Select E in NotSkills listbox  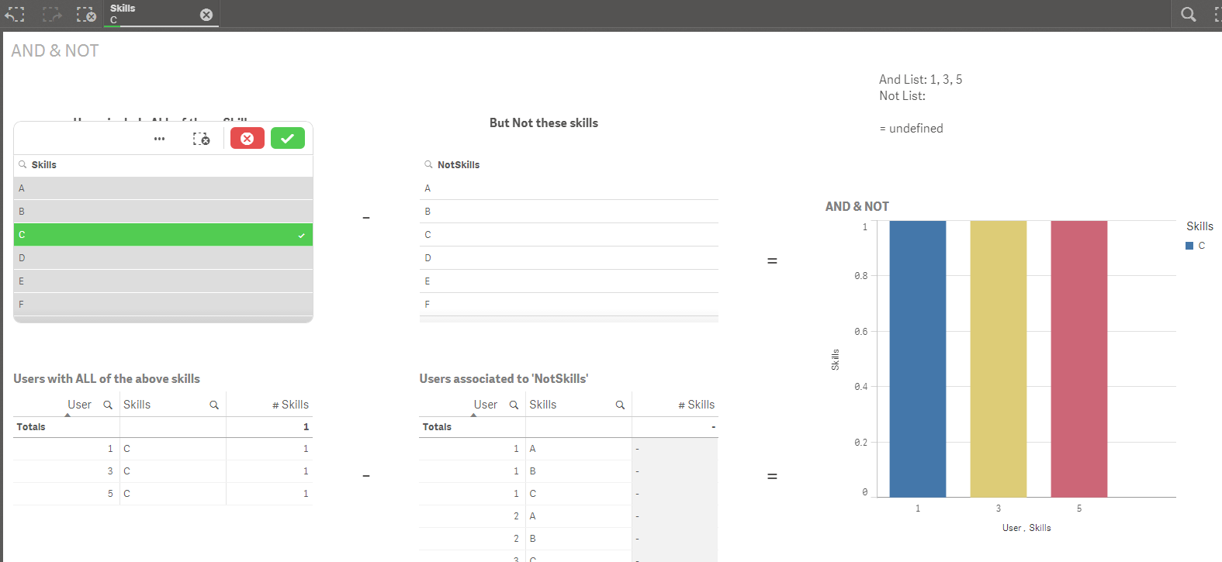pyautogui.click(x=569, y=281)
